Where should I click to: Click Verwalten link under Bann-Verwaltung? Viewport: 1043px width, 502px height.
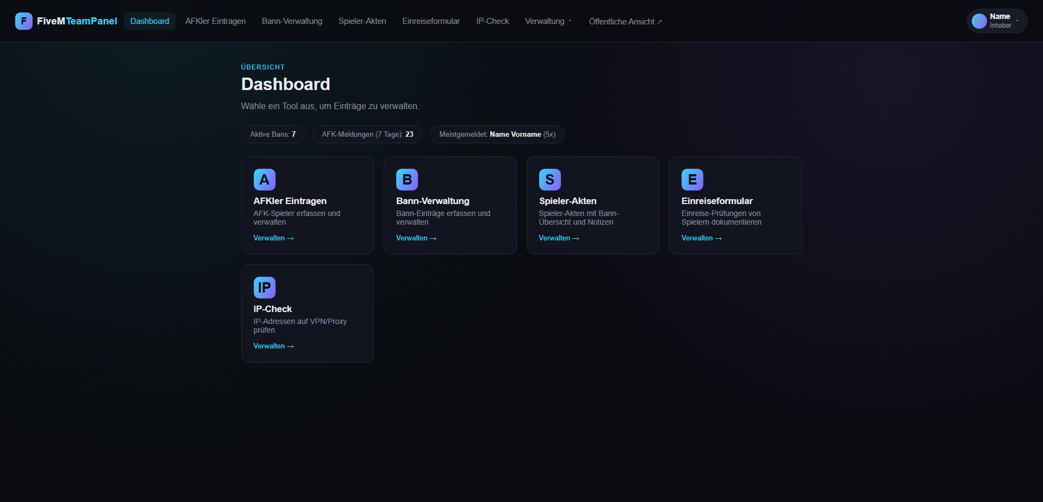(x=416, y=238)
